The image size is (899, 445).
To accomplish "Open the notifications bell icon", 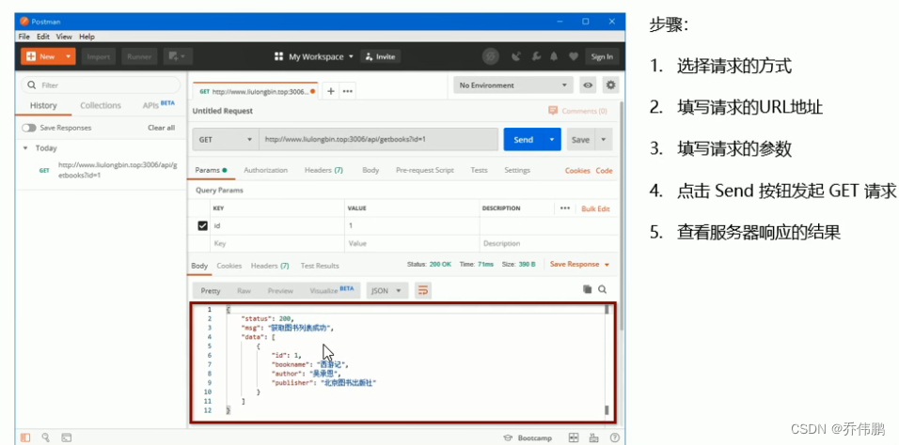I will pyautogui.click(x=555, y=56).
